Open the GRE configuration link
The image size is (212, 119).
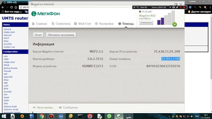coord(6,83)
